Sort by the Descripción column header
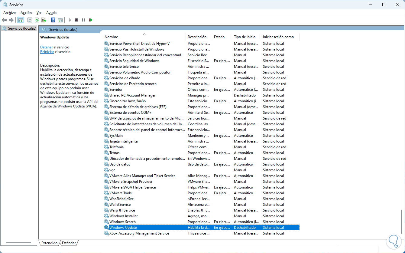This screenshot has height=253, width=405. pos(199,37)
